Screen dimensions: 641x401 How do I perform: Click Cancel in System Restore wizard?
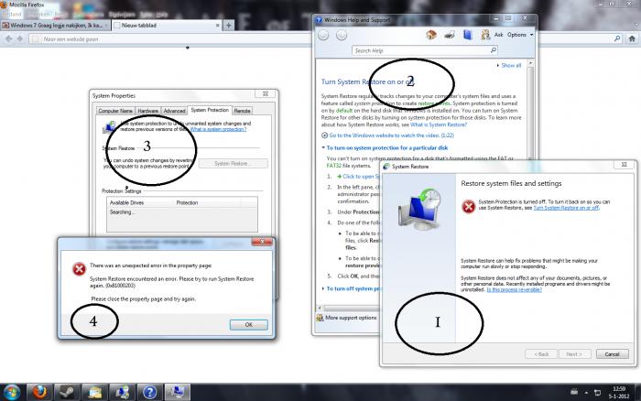tap(612, 354)
